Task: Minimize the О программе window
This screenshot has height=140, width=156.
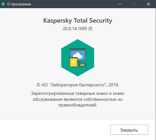Action: (120, 4)
